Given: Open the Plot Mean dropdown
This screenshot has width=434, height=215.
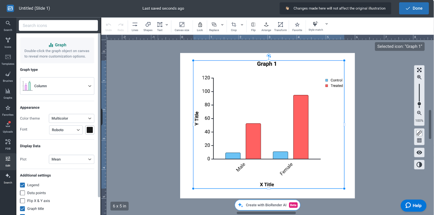Looking at the screenshot, I should click(71, 159).
